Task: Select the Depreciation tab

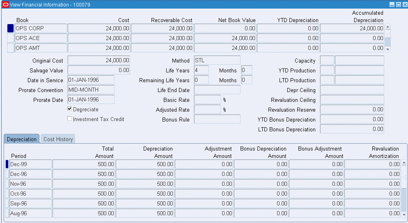Action: pyautogui.click(x=22, y=139)
